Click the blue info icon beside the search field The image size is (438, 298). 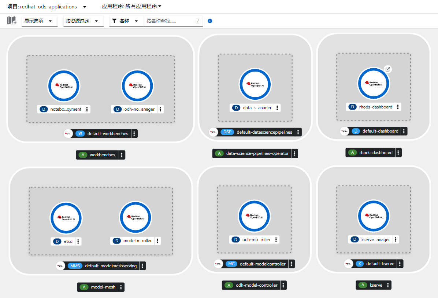[210, 21]
